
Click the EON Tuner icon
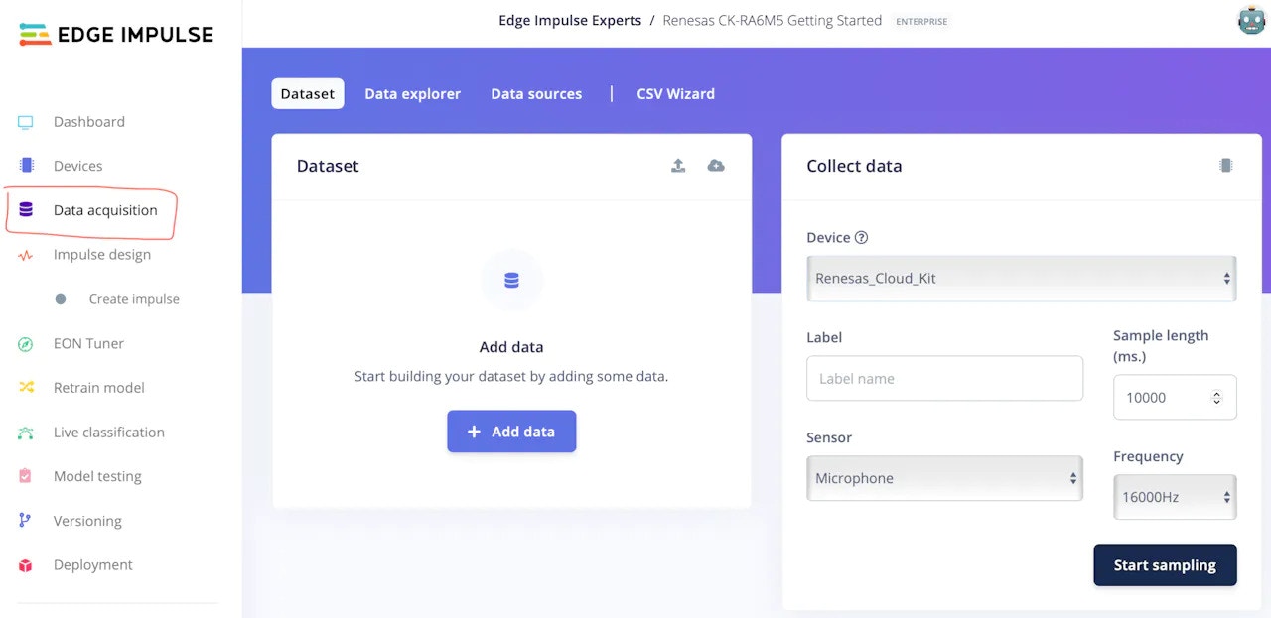[26, 344]
